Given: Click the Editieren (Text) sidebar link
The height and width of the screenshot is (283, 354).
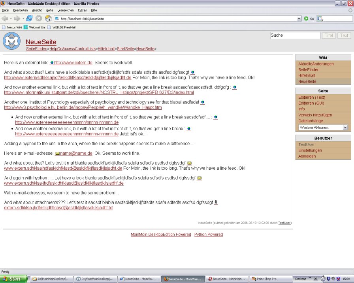Looking at the screenshot, I should coord(312,97).
